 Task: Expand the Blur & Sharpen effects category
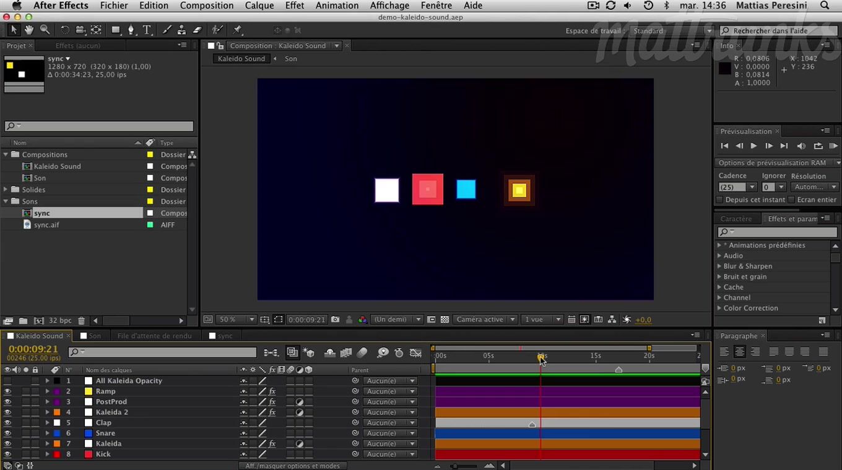[x=719, y=267]
